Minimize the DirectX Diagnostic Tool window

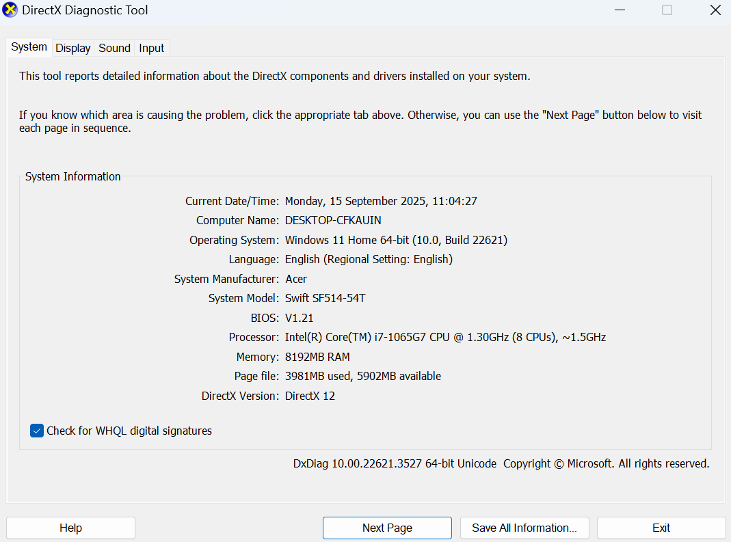tap(620, 10)
